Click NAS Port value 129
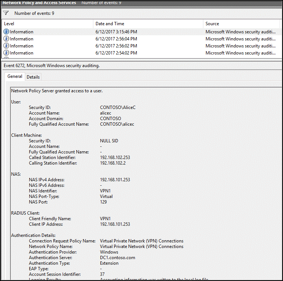Image resolution: width=283 pixels, height=281 pixels. pos(103,202)
